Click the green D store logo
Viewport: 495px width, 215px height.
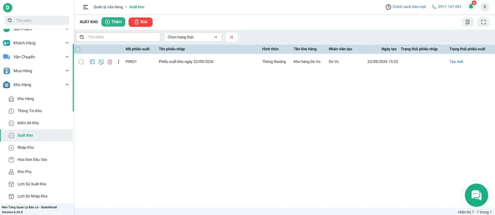[7, 7]
